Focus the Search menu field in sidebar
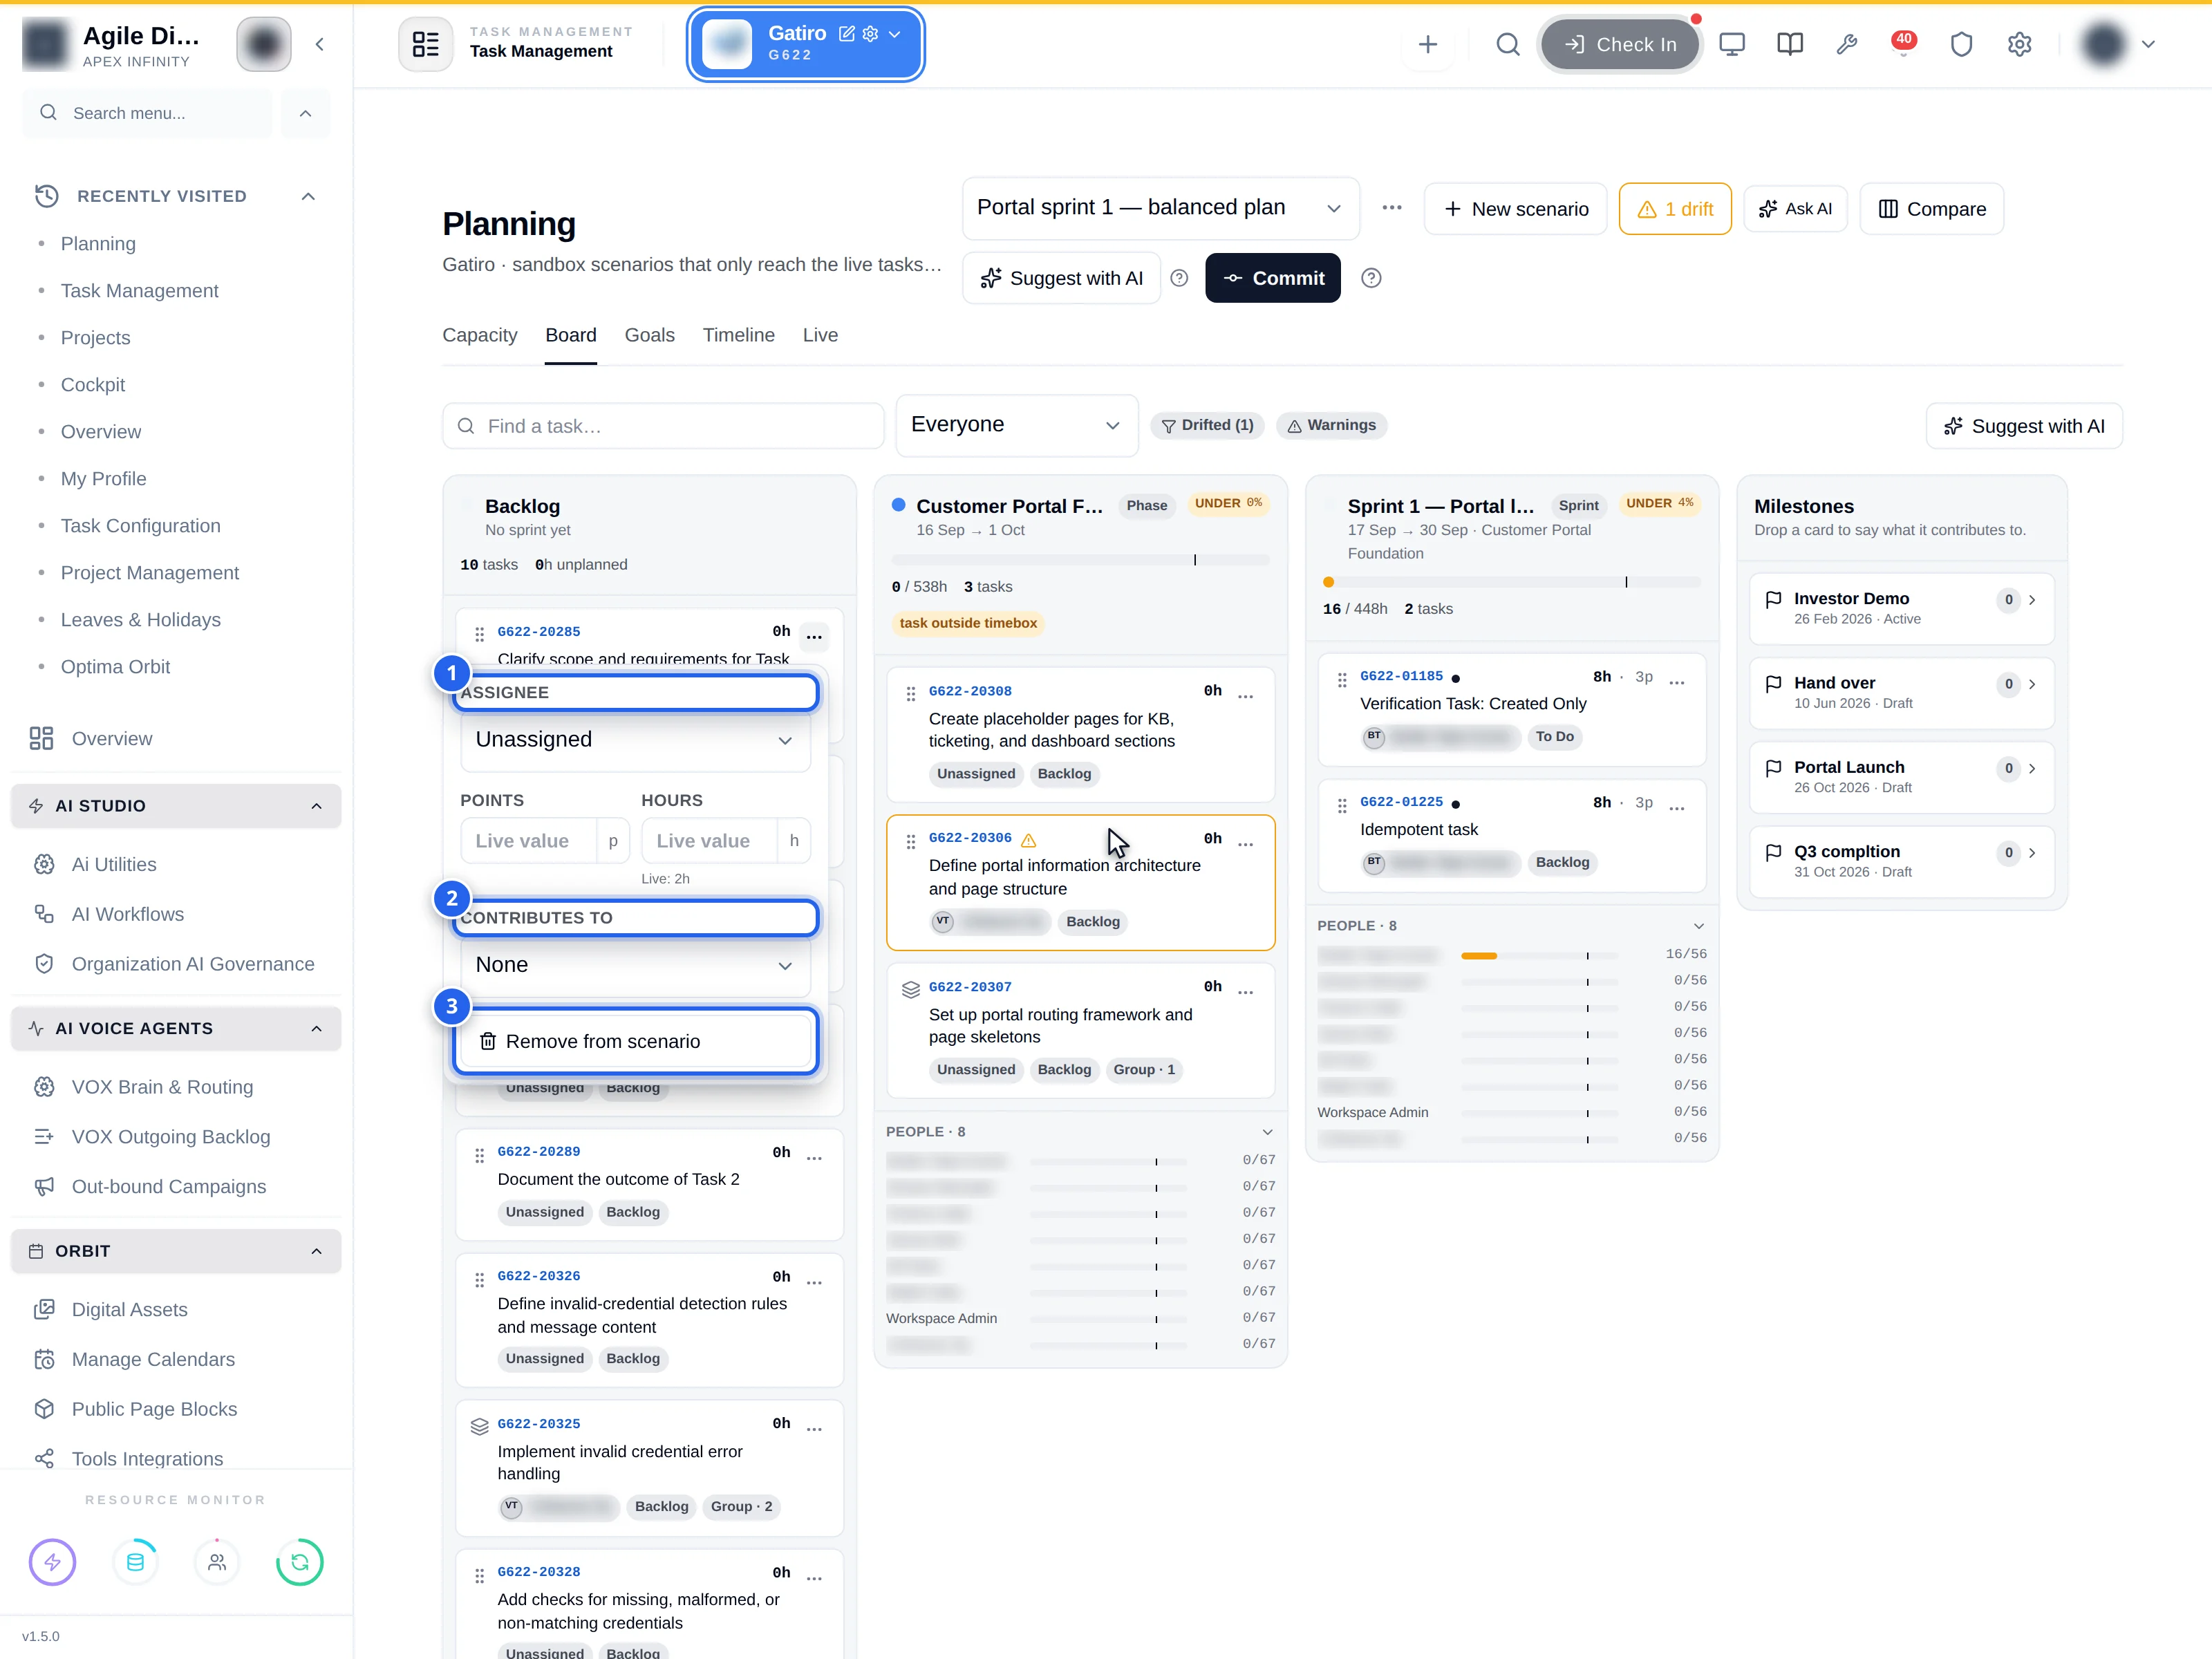2212x1659 pixels. pos(147,113)
